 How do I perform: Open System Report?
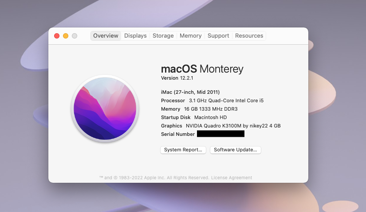tap(183, 150)
